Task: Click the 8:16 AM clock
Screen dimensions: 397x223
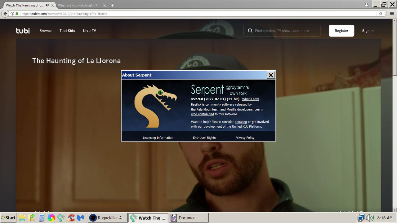Action: tap(385, 218)
